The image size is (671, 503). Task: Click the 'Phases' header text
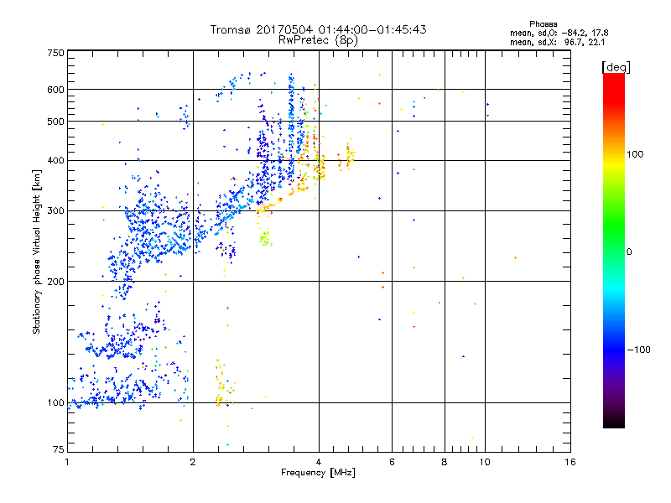pos(543,24)
